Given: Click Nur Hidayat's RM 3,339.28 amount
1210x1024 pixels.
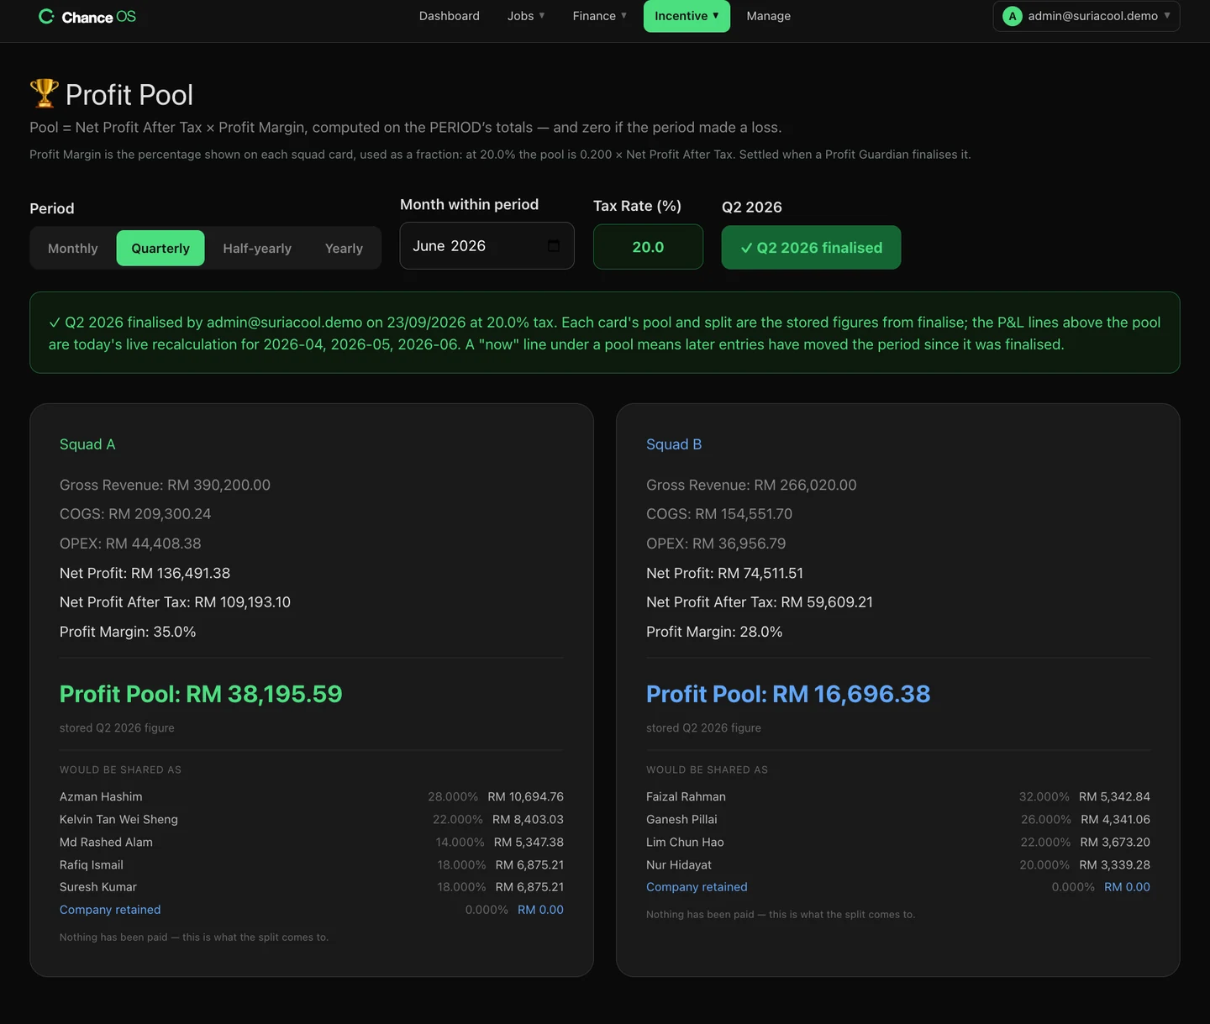Looking at the screenshot, I should (x=1114, y=864).
